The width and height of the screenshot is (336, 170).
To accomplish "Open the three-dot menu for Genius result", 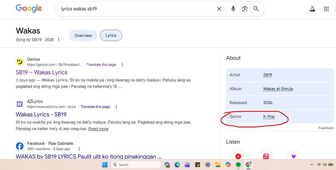I will (x=122, y=65).
